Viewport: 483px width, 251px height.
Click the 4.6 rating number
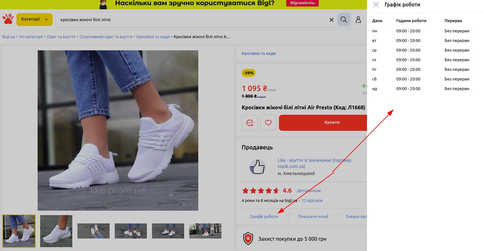coord(287,191)
